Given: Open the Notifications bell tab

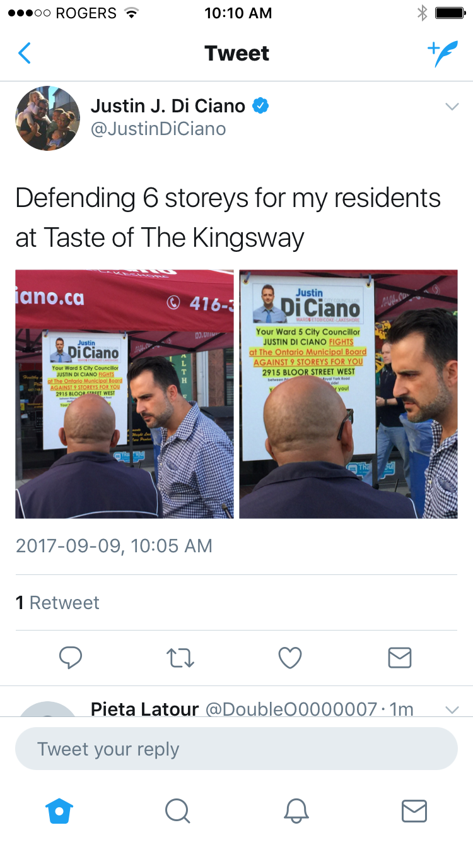Looking at the screenshot, I should (296, 810).
